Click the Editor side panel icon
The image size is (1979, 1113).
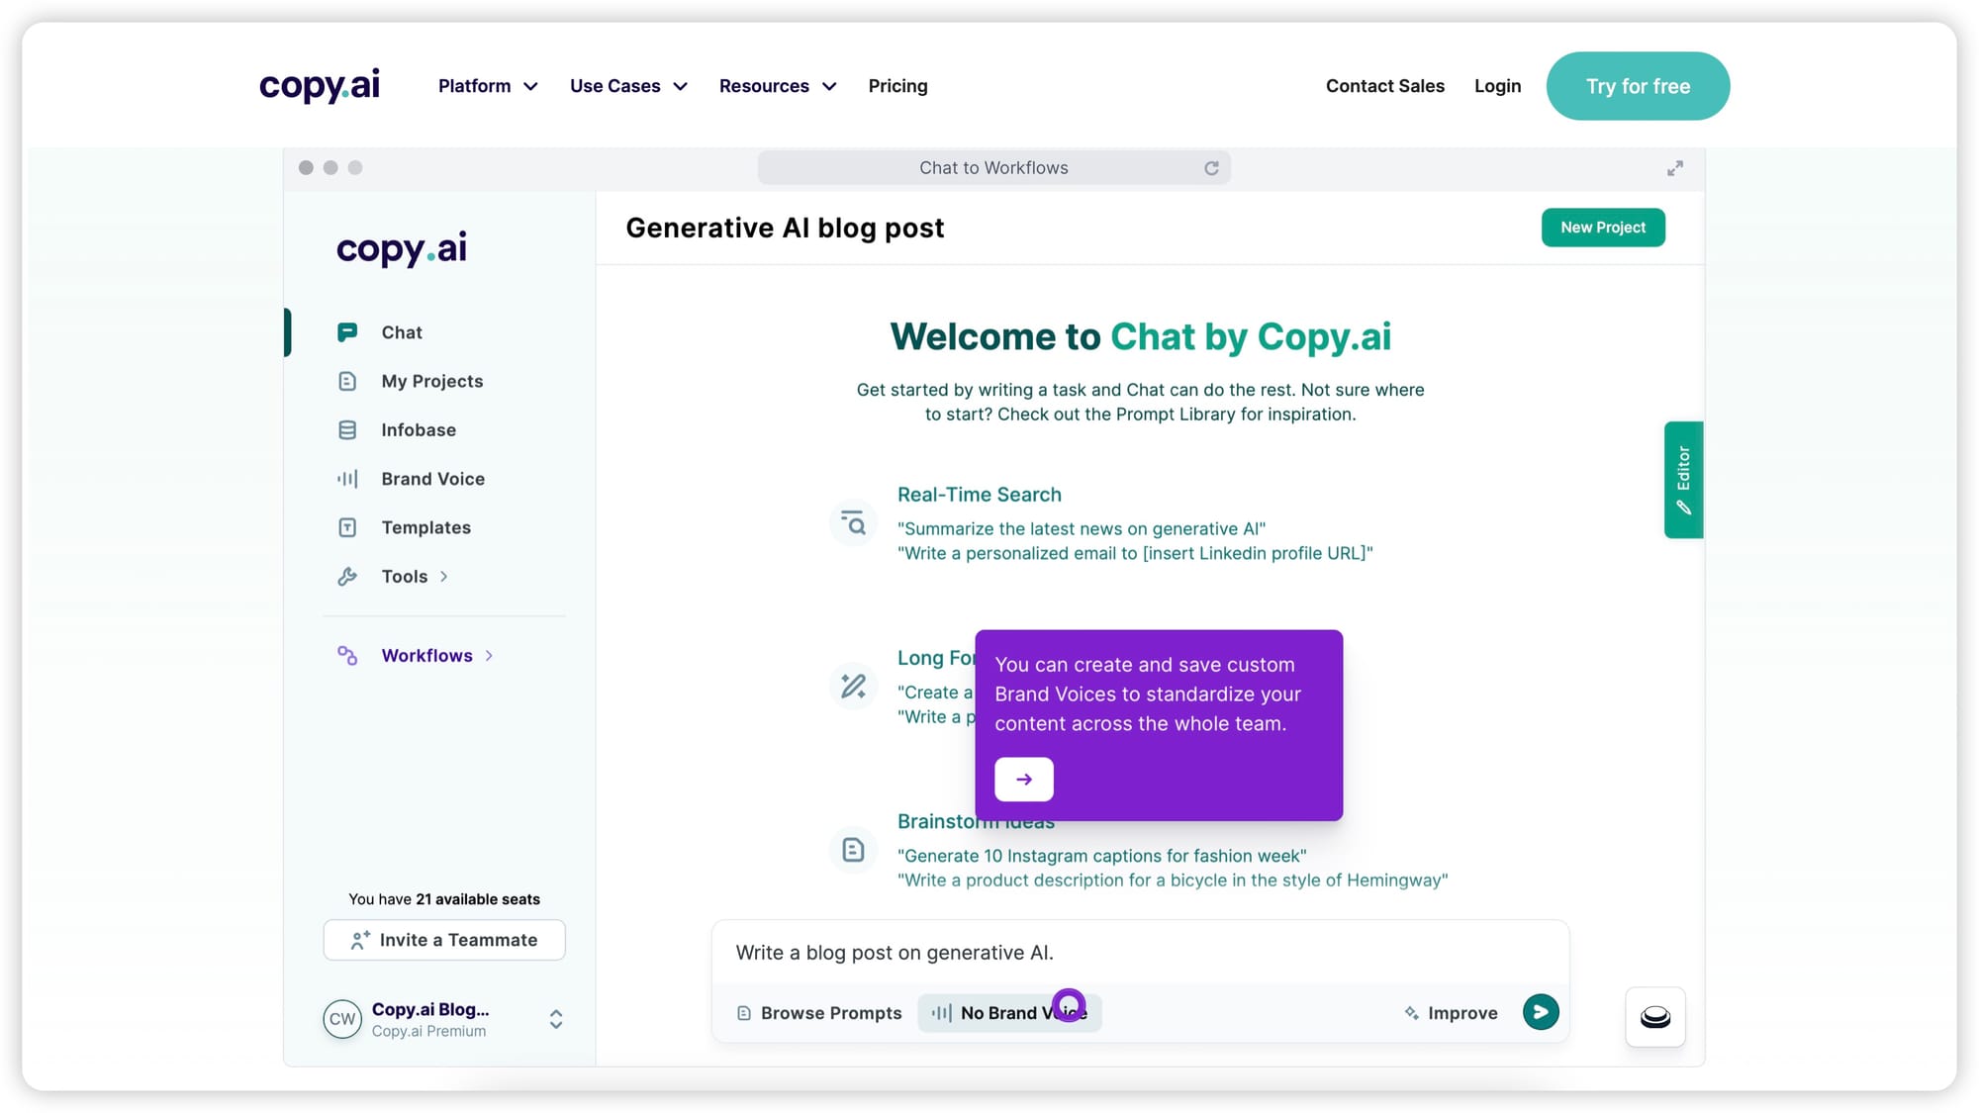point(1683,479)
